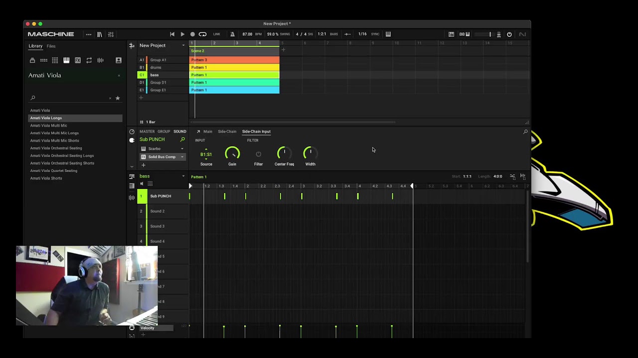Image resolution: width=638 pixels, height=358 pixels.
Task: Toggle the Loop button in transport
Action: click(202, 34)
